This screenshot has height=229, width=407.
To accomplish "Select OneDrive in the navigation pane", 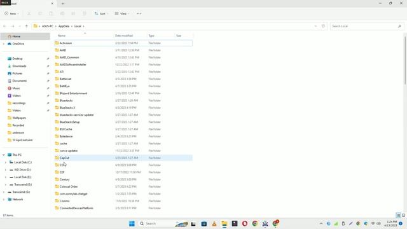I will (x=18, y=44).
